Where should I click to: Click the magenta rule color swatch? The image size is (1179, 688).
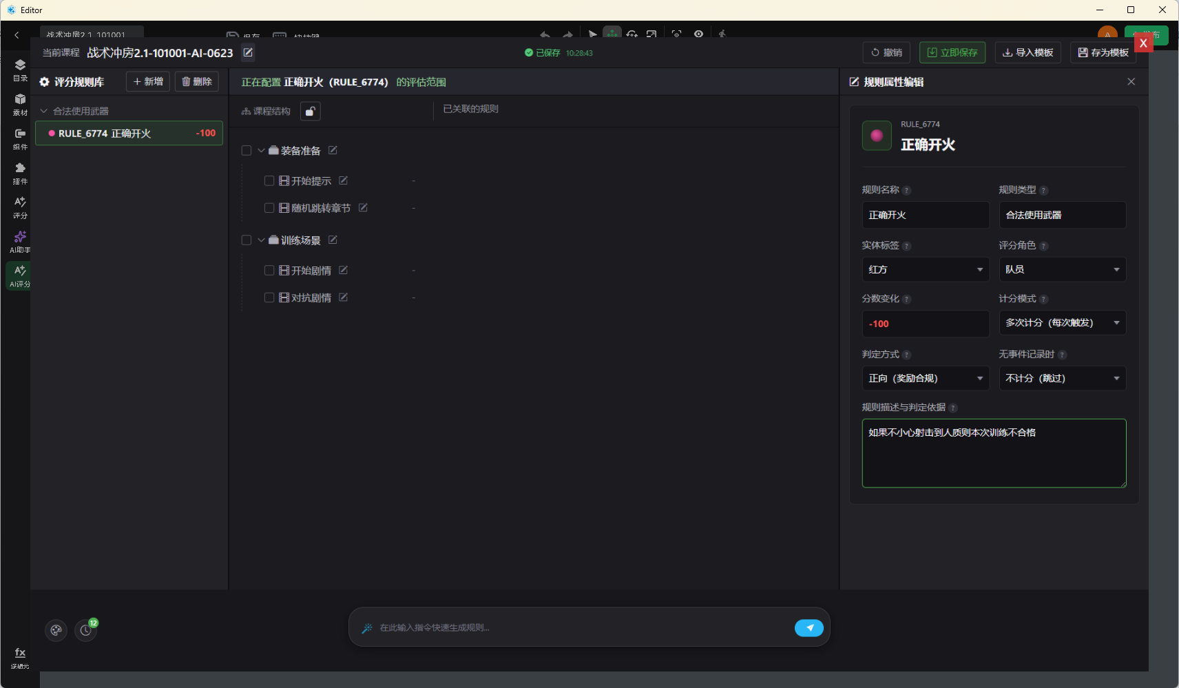click(x=877, y=136)
